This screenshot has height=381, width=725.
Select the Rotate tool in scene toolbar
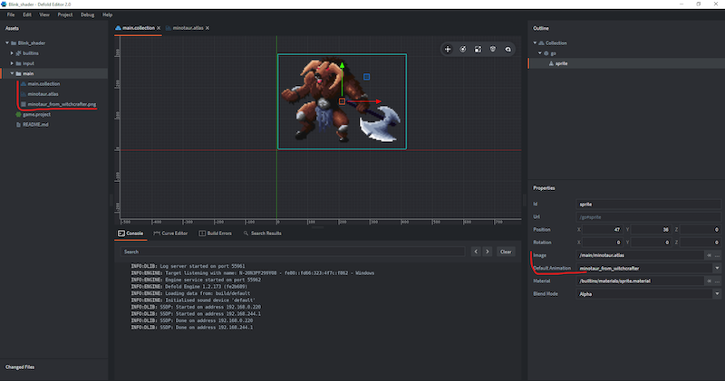pyautogui.click(x=462, y=49)
